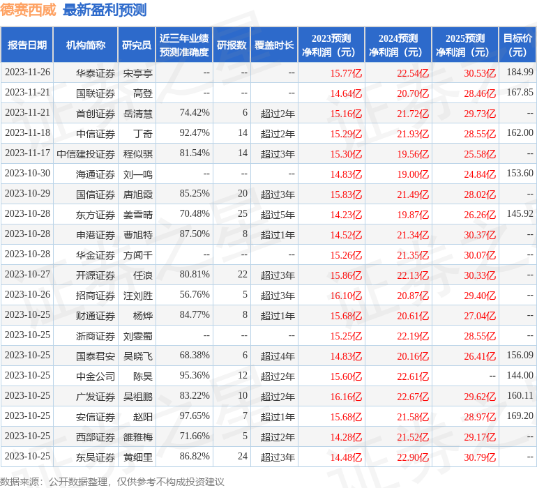Click target price 162.00
The width and height of the screenshot is (537, 488).
520,133
